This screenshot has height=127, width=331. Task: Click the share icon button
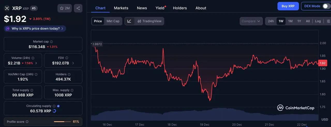[x=78, y=8]
